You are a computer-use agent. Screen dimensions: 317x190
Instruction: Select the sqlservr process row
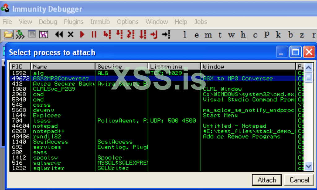click(x=157, y=162)
